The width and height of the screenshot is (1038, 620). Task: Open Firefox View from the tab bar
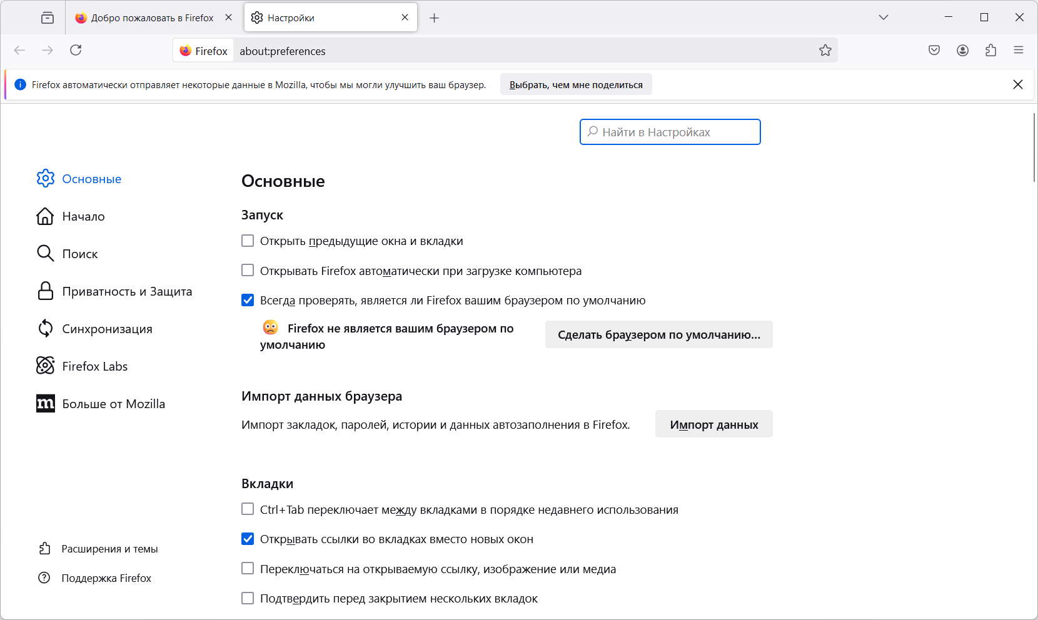[48, 17]
